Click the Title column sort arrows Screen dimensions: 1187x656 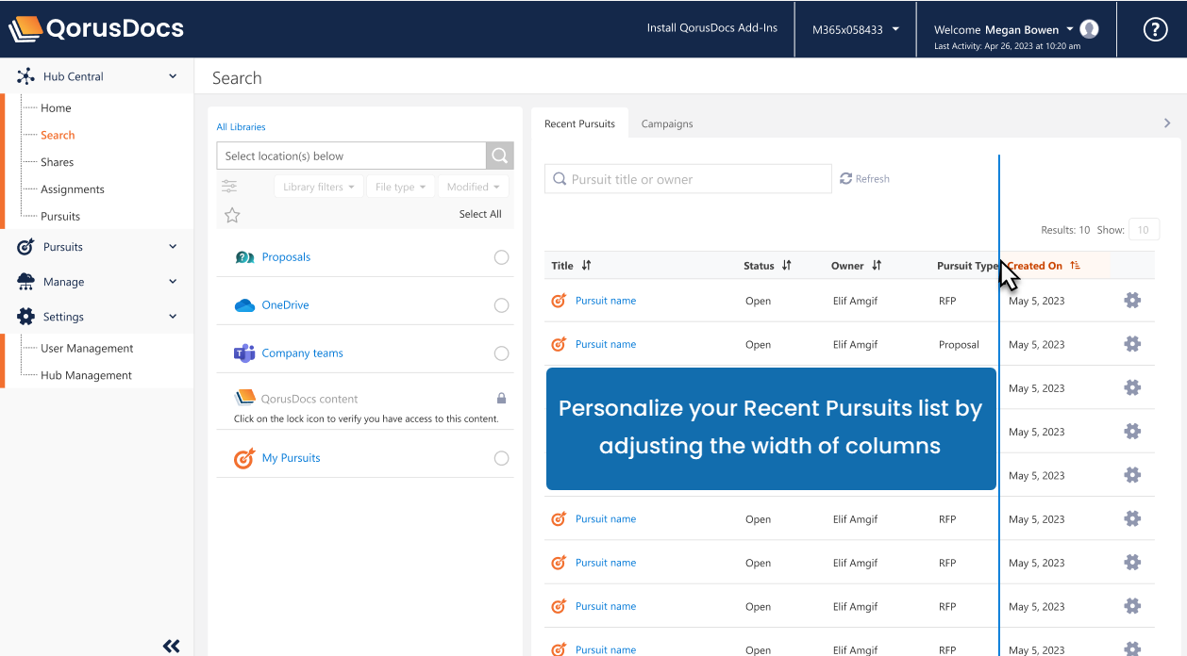tap(586, 266)
